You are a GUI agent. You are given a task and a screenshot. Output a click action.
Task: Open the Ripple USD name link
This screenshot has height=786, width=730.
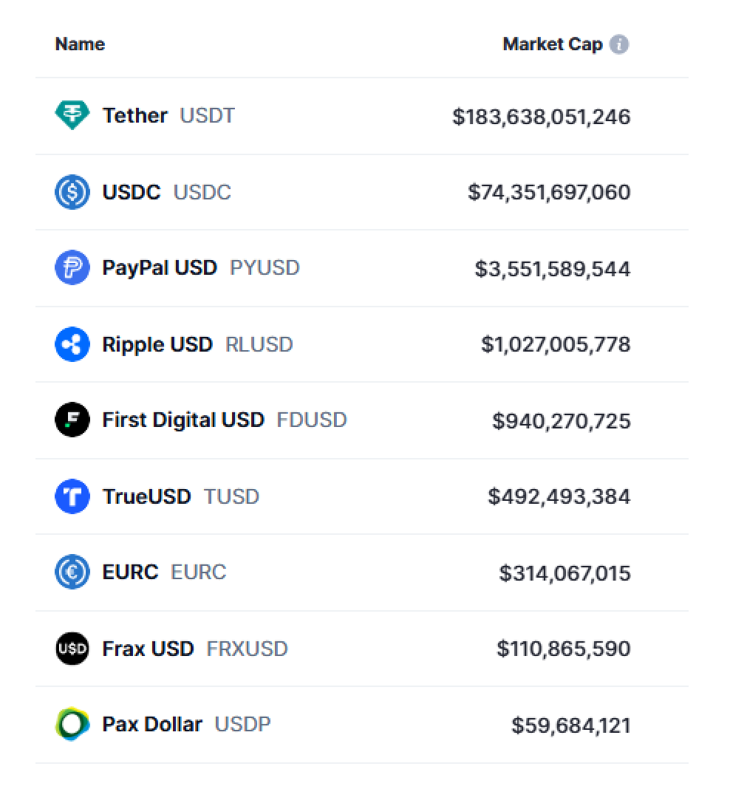tap(157, 344)
